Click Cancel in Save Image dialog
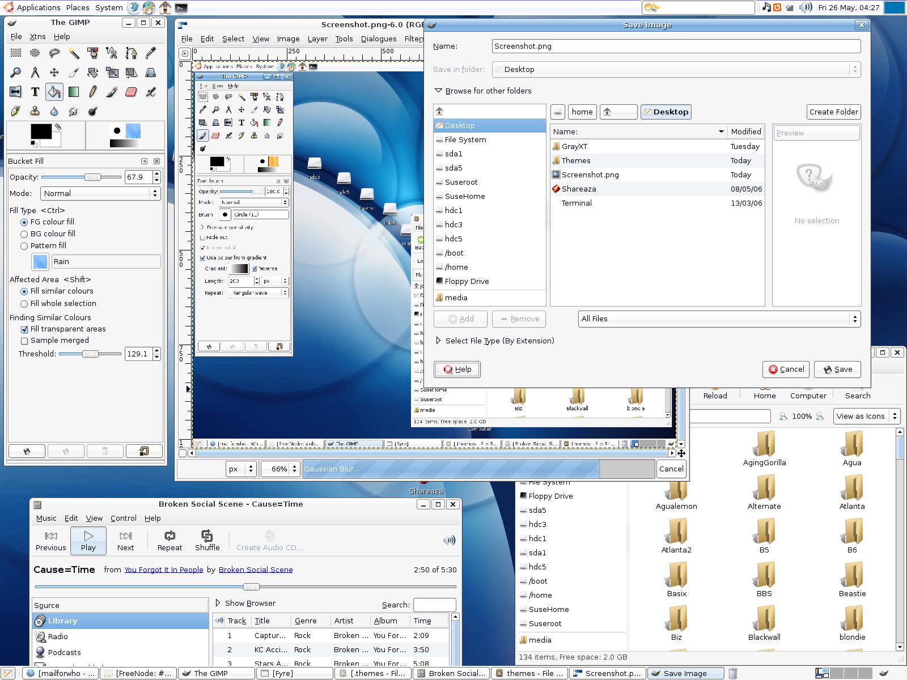This screenshot has height=680, width=907. coord(786,369)
